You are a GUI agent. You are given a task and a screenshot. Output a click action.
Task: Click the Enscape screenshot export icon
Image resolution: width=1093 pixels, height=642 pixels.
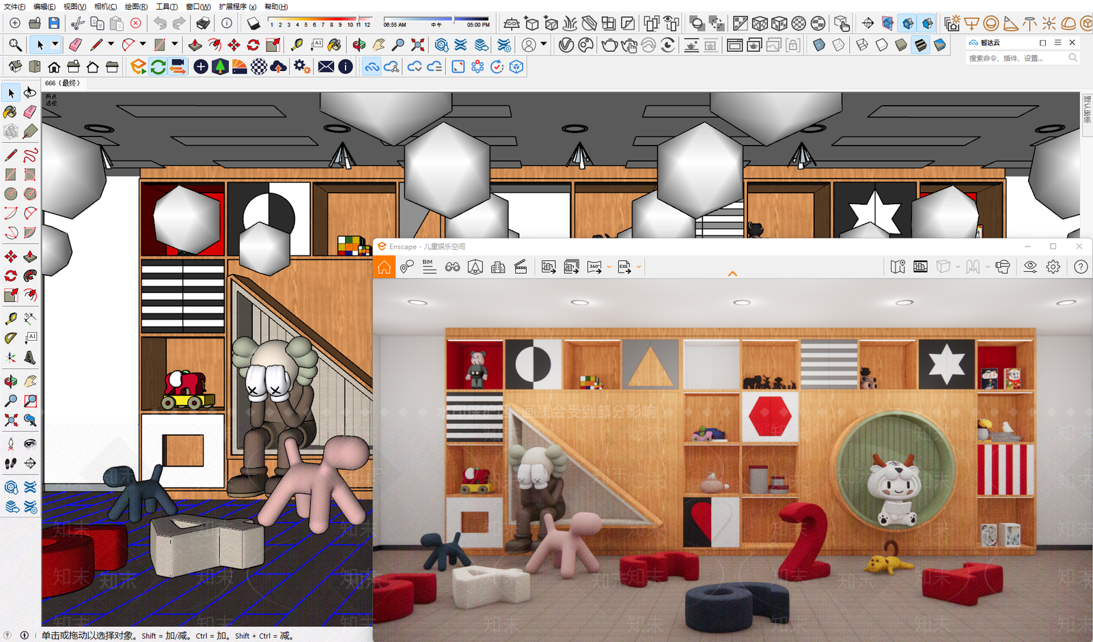pyautogui.click(x=549, y=267)
